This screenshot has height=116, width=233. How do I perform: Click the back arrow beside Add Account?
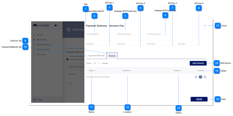coord(68,29)
